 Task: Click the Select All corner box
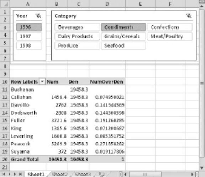click(5, 4)
